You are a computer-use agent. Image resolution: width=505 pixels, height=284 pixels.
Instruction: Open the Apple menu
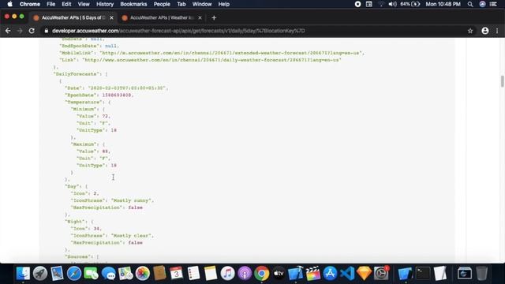click(9, 4)
